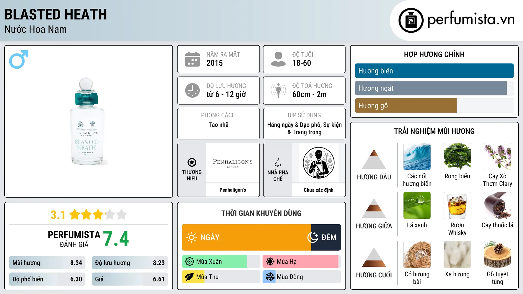Open the Xạ hương musk image
523x294 pixels.
[x=457, y=254]
